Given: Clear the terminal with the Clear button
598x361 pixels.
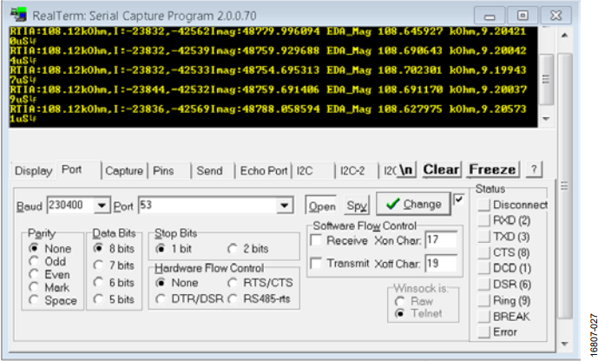Looking at the screenshot, I should (441, 169).
